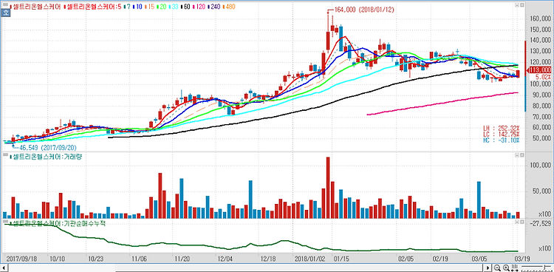Click the candle spacing icon beside the magnifiers
The width and height of the screenshot is (554, 272).
pyautogui.click(x=515, y=268)
